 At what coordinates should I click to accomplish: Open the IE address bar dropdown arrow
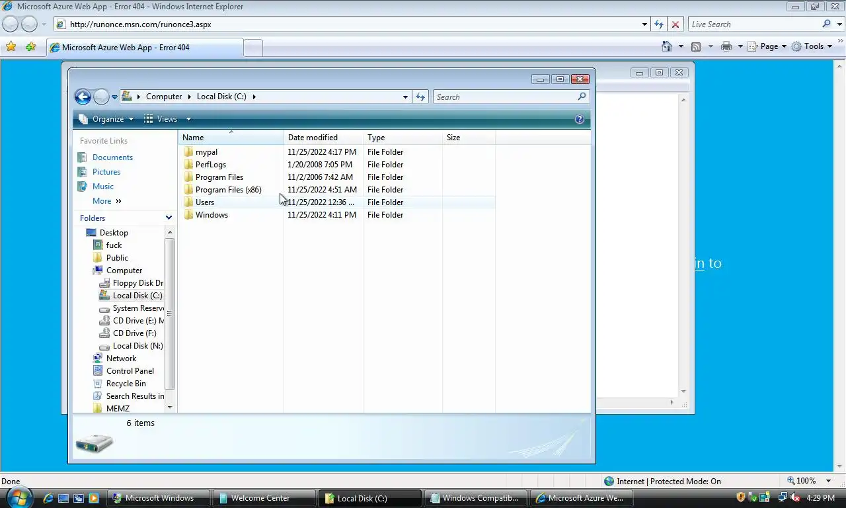644,24
